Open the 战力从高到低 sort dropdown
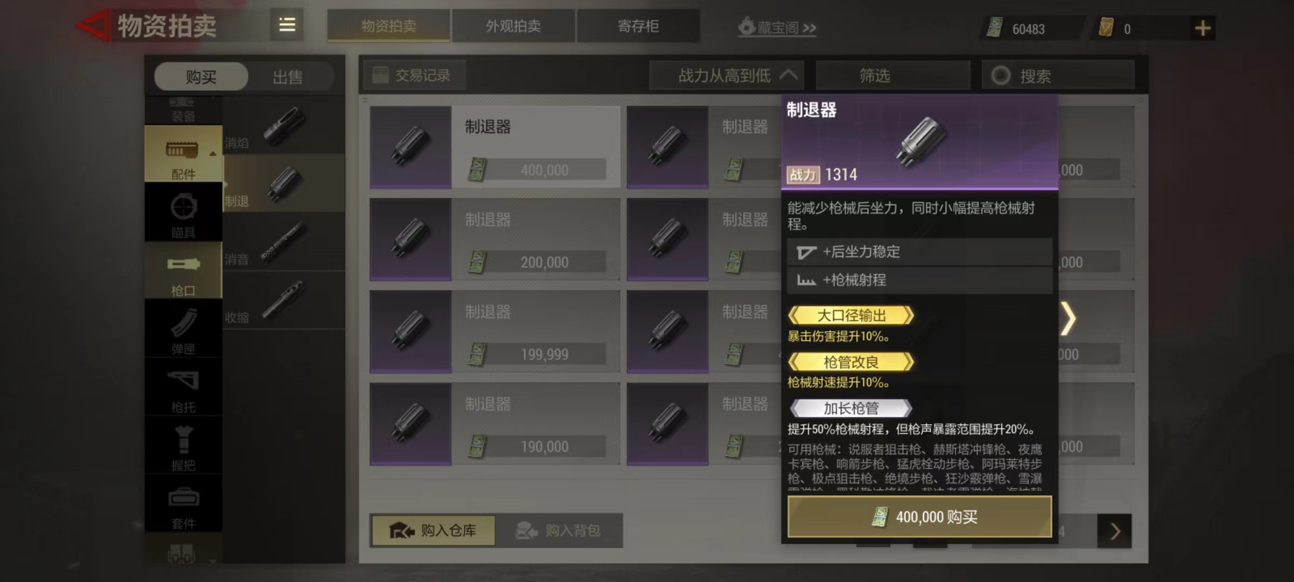Screen dimensions: 1294x582 pos(727,75)
